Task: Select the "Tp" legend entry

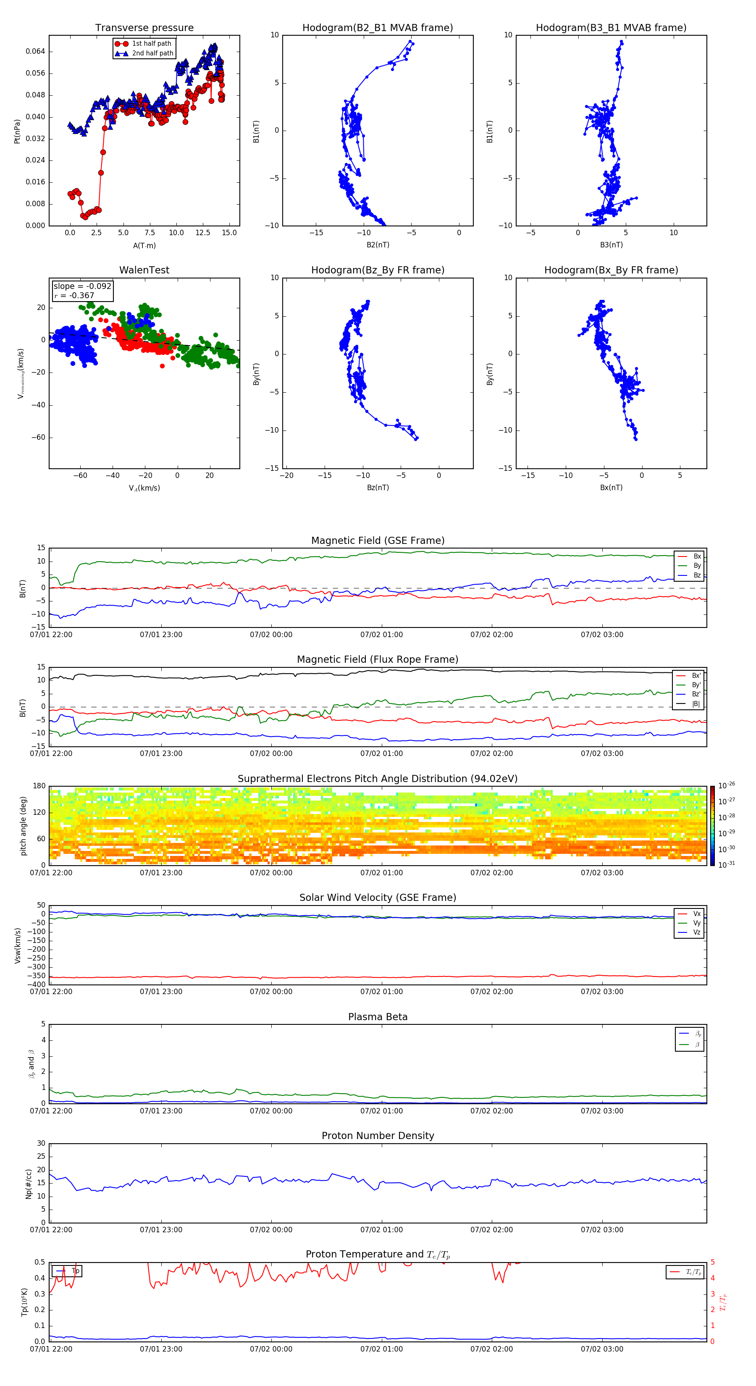Action: pyautogui.click(x=68, y=1271)
